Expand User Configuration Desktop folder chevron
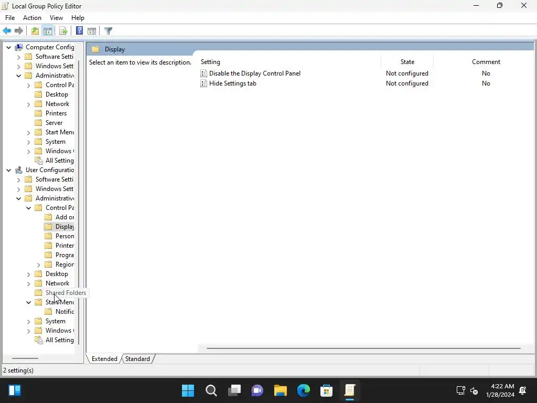The image size is (537, 403). 29,274
